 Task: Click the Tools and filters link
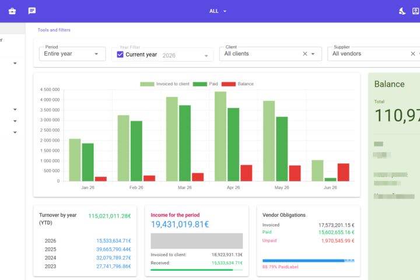coord(54,30)
